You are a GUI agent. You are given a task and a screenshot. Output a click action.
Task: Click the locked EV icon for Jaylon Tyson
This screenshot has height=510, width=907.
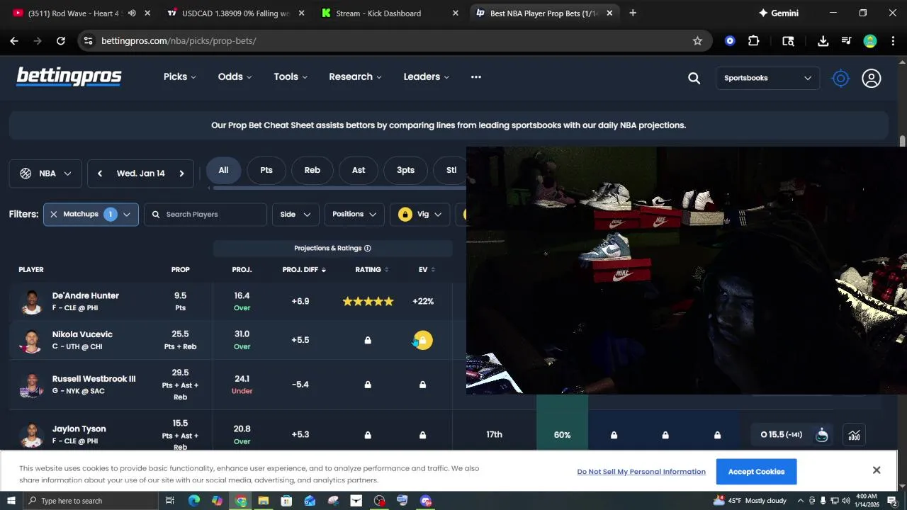[422, 435]
